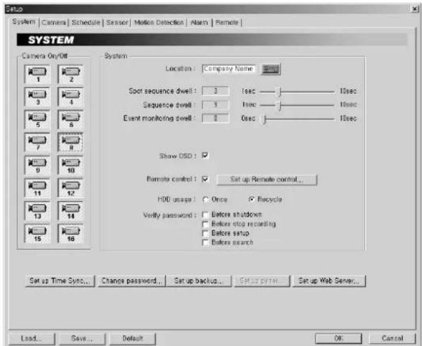Viewport: 422px width, 346px height.
Task: Toggle camera 6 on/off icon
Action: pos(70,120)
